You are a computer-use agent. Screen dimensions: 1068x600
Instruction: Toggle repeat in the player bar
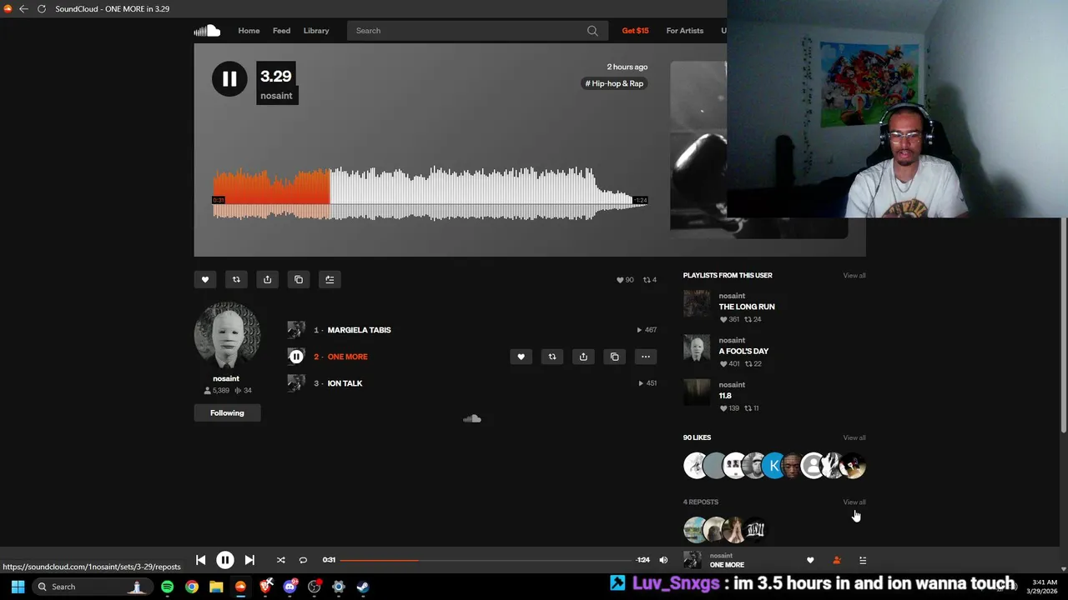click(303, 560)
